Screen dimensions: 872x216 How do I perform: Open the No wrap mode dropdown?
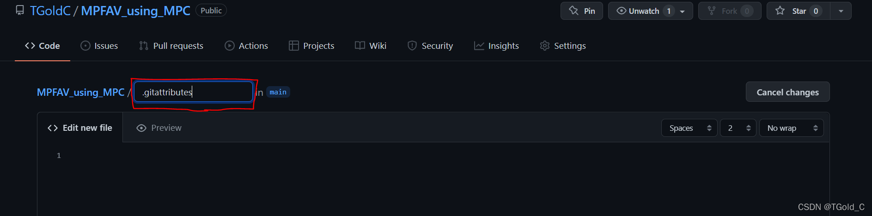792,128
